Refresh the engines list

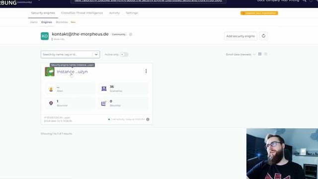pos(263,36)
